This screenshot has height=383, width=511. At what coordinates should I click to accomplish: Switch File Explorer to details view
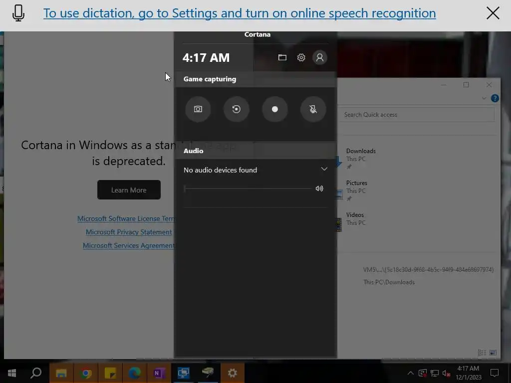pyautogui.click(x=482, y=353)
